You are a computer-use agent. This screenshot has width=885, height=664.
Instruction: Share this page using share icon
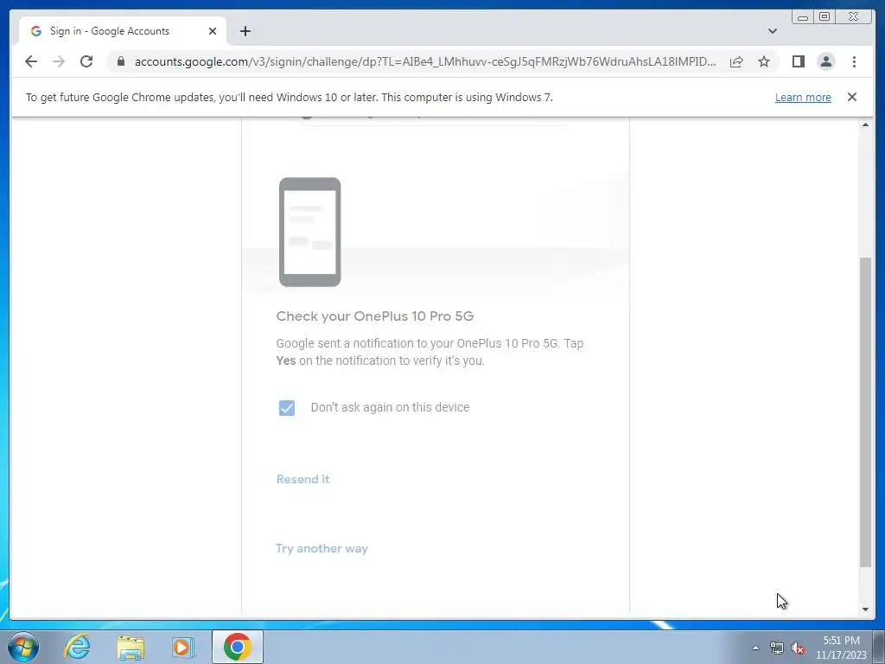[736, 61]
